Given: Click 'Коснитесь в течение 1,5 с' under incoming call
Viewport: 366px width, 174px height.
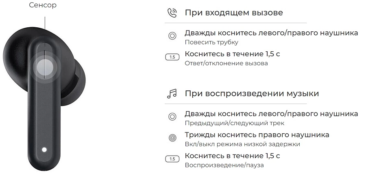Looking at the screenshot, I should [232, 54].
